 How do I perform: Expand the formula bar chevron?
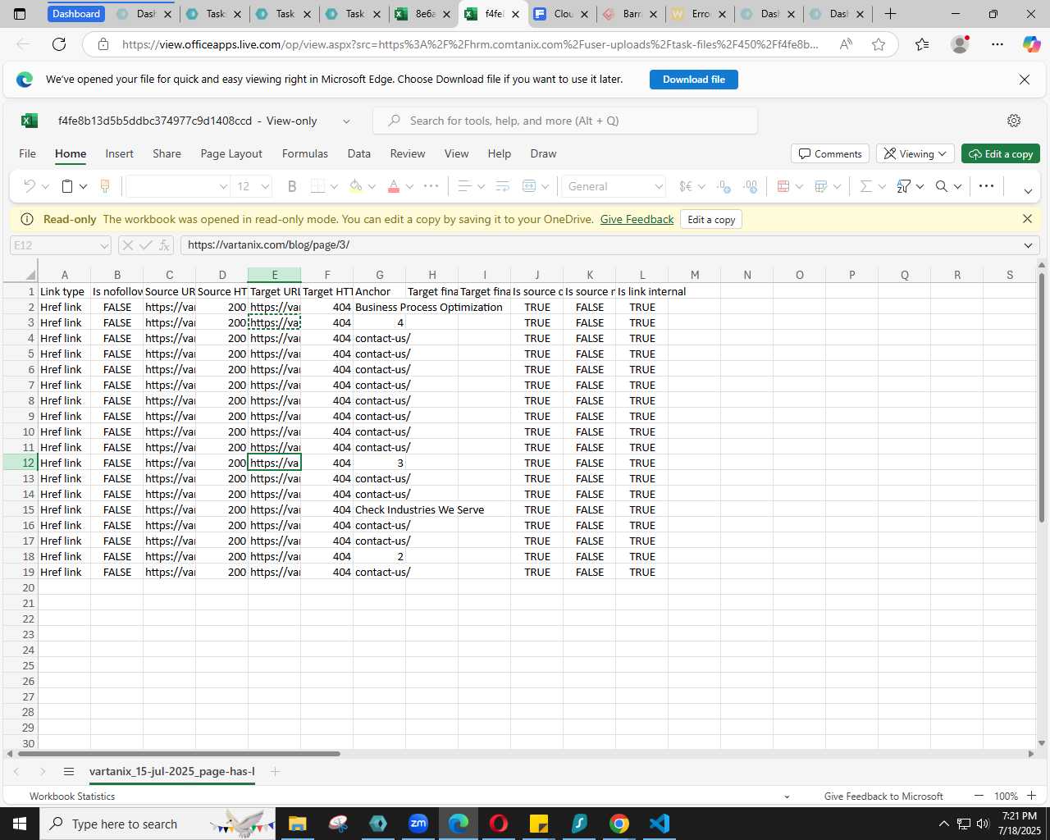pyautogui.click(x=1028, y=245)
